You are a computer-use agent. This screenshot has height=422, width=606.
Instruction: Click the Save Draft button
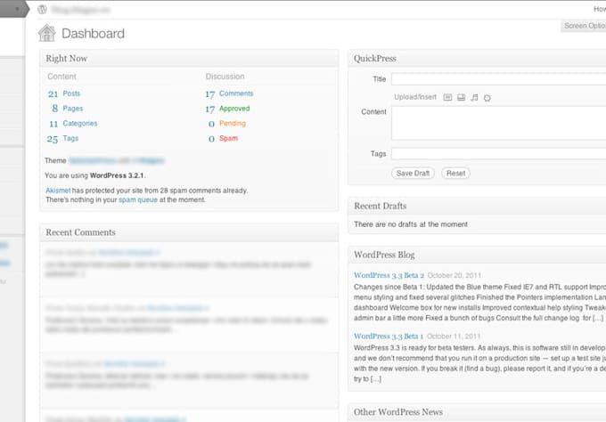pyautogui.click(x=413, y=174)
